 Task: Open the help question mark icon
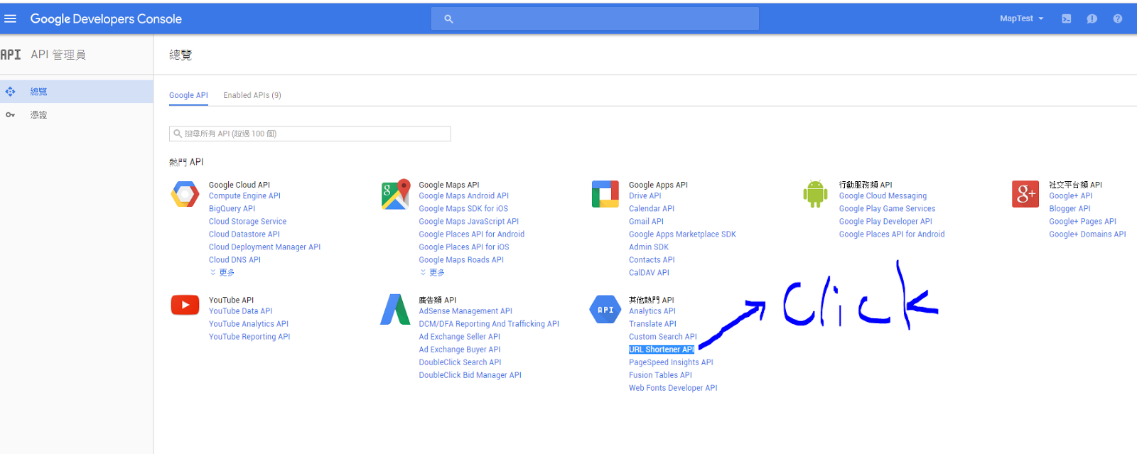pyautogui.click(x=1118, y=19)
